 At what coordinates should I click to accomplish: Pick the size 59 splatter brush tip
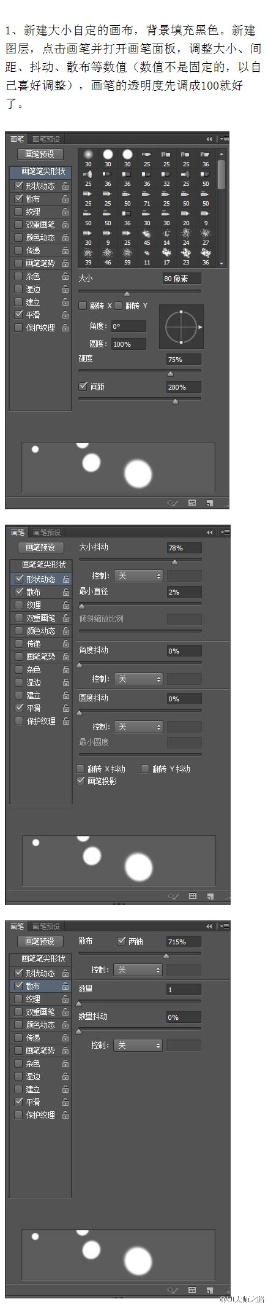pos(127,253)
